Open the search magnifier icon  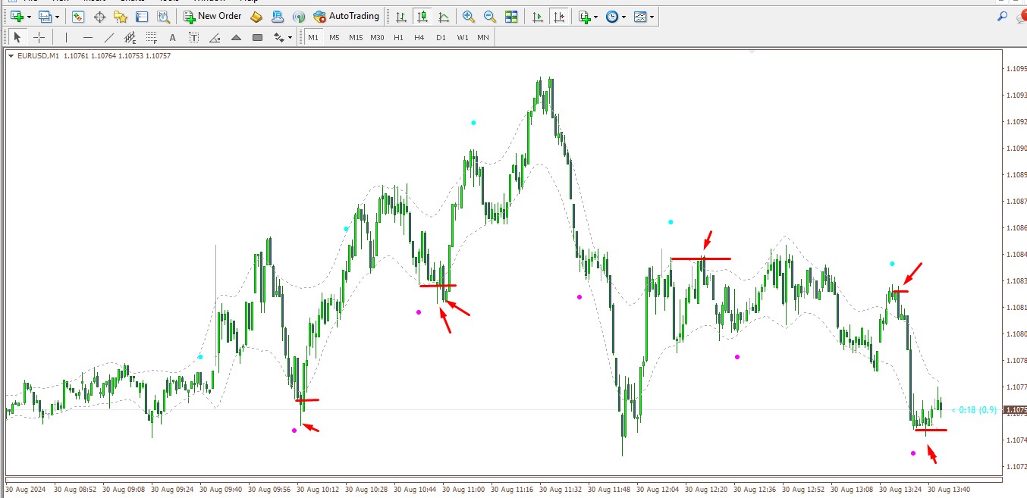[x=1003, y=16]
